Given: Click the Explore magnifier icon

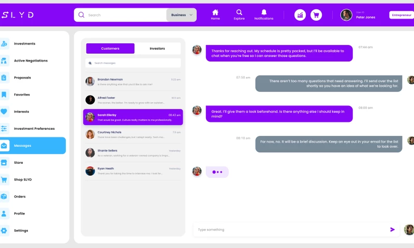Looking at the screenshot, I should click(x=239, y=12).
